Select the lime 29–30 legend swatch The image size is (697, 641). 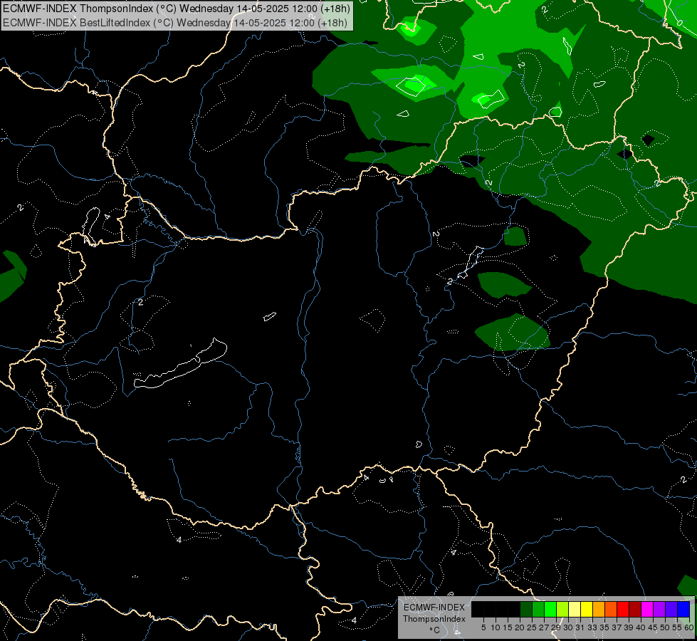tap(562, 609)
